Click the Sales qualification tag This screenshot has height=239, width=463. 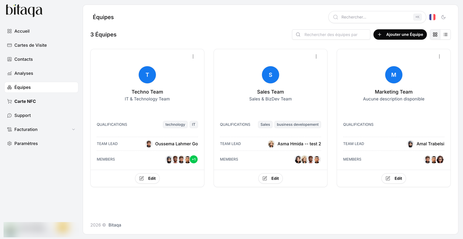click(265, 125)
